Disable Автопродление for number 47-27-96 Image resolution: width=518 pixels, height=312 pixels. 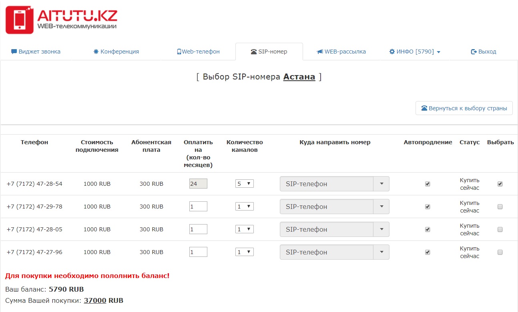pyautogui.click(x=428, y=252)
